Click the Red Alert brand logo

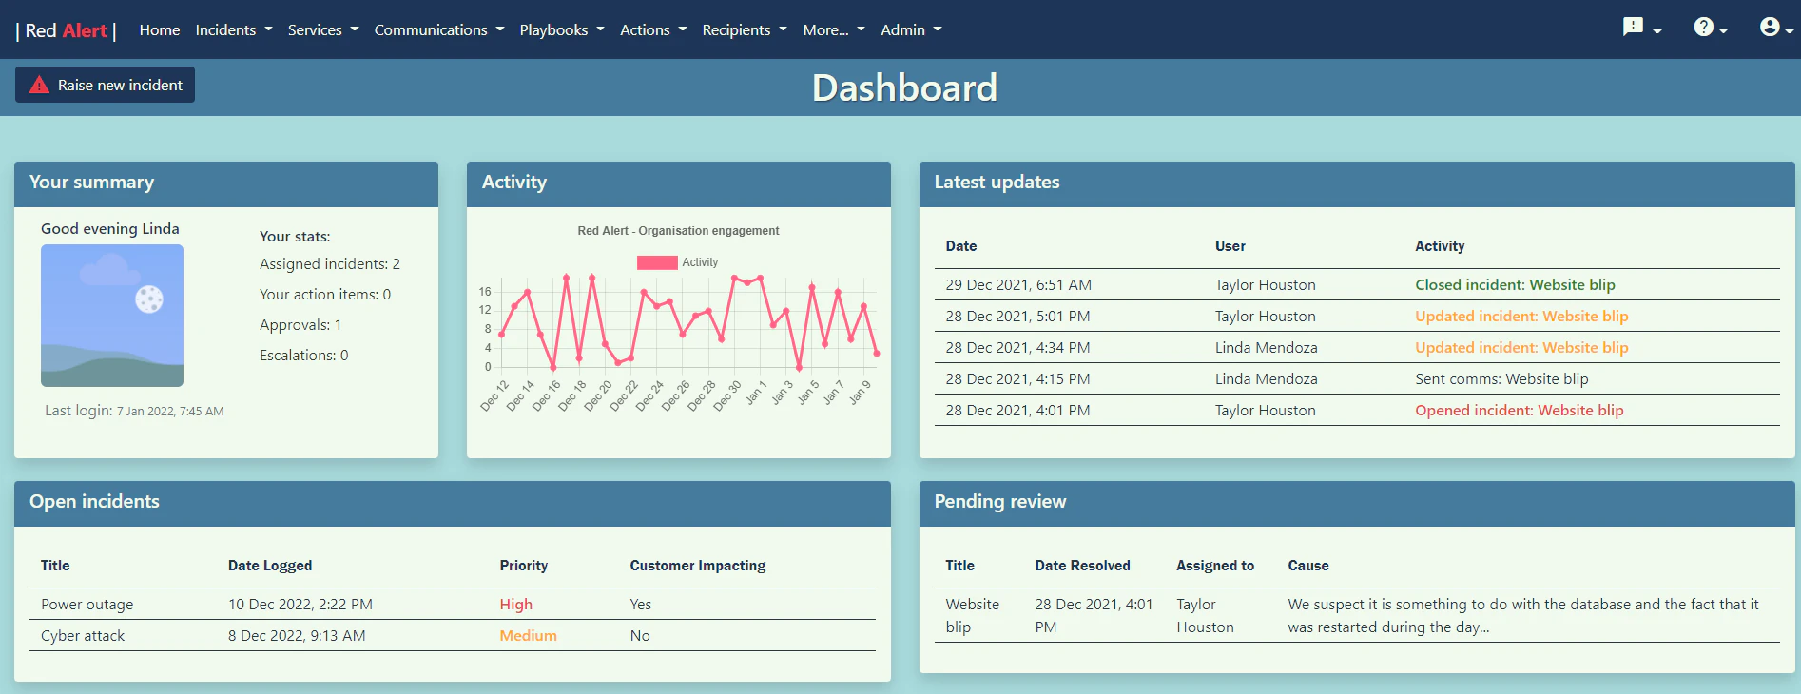(66, 30)
